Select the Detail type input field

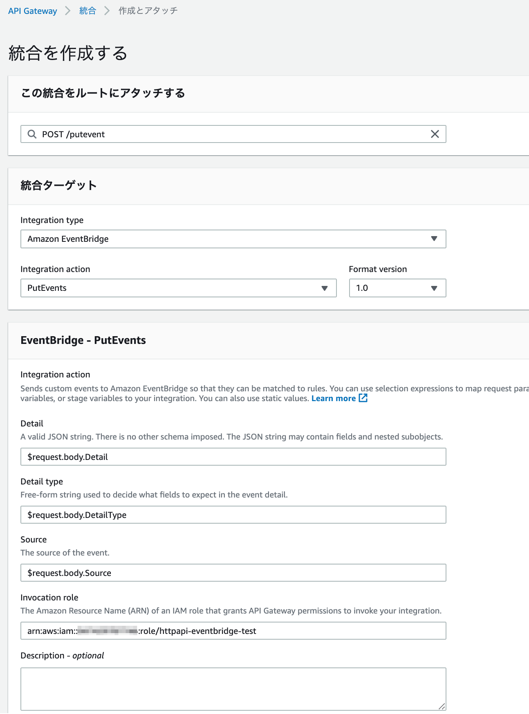coord(233,515)
